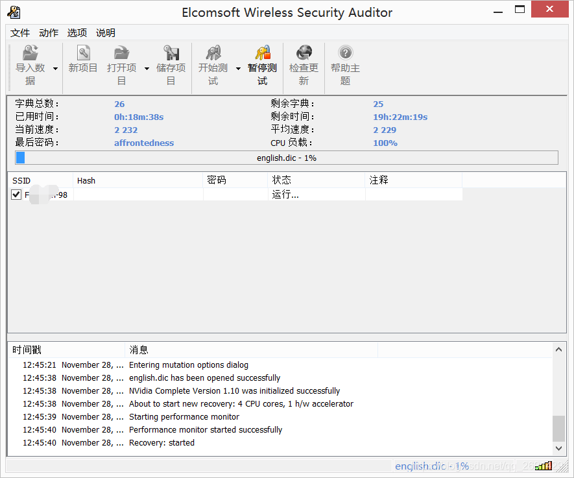
Task: Click the Pause Attack (暂停测试) icon
Action: (263, 53)
